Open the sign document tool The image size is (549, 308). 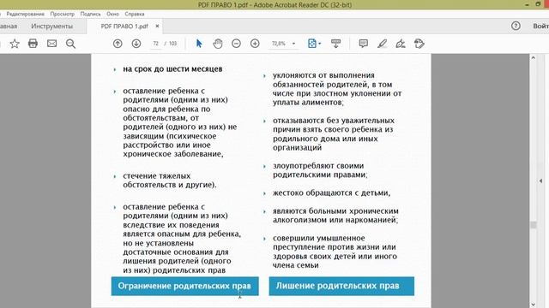tap(401, 44)
